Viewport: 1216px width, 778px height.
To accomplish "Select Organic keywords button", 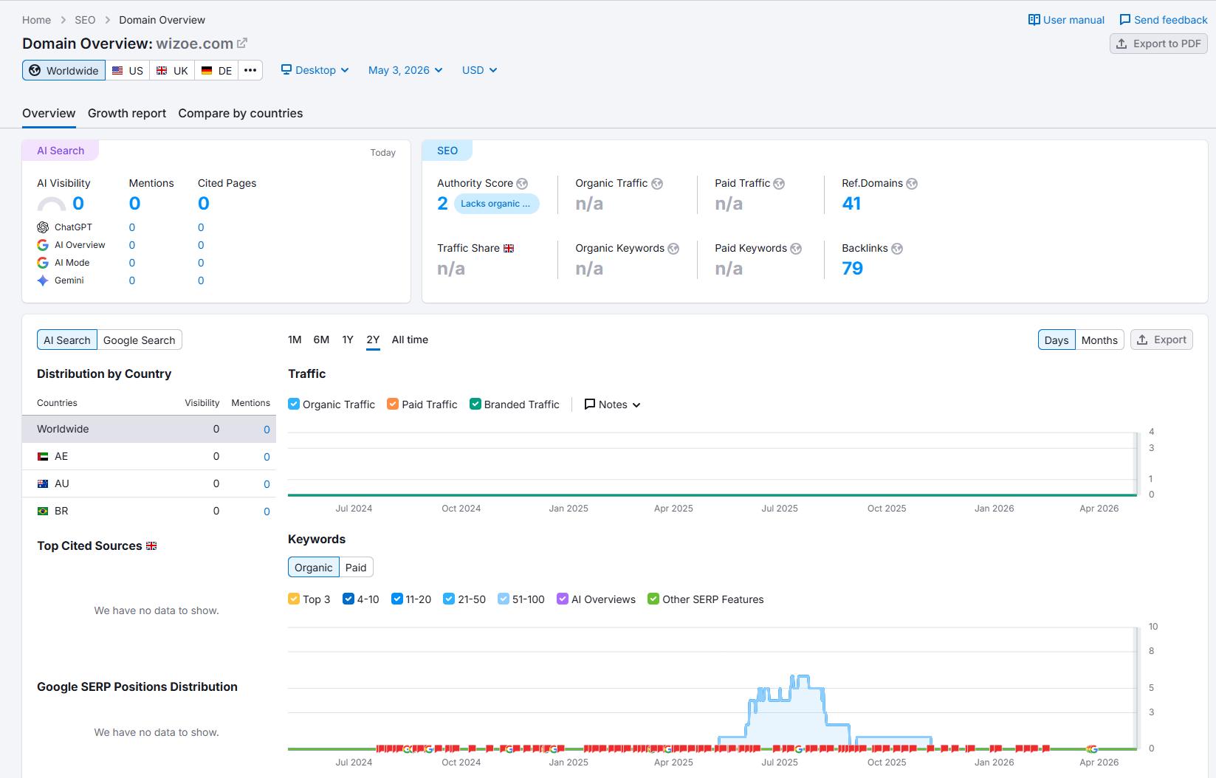I will click(x=314, y=567).
